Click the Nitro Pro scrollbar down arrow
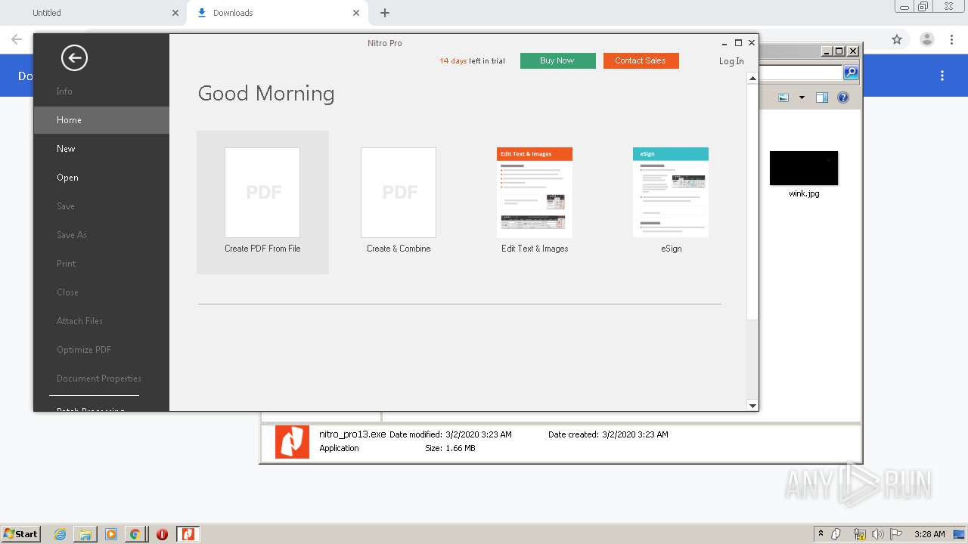This screenshot has width=968, height=544. 752,406
